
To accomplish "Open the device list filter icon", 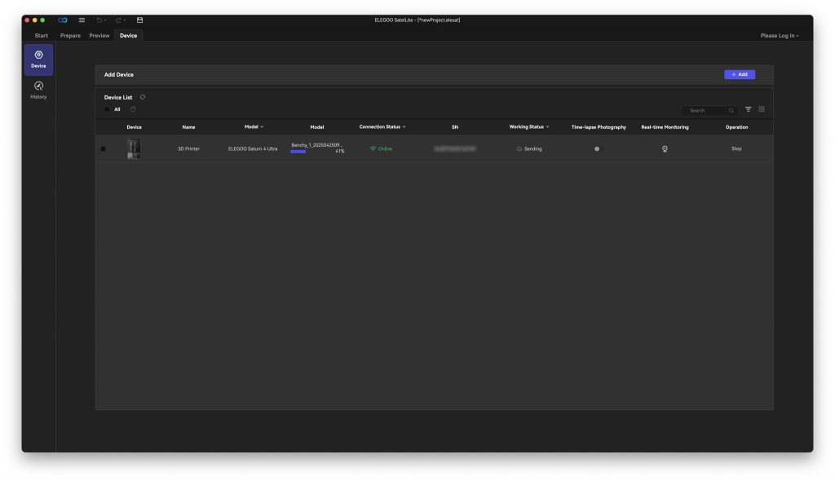I will point(749,109).
